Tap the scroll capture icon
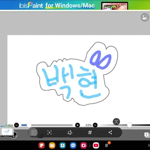 [x=50, y=132]
